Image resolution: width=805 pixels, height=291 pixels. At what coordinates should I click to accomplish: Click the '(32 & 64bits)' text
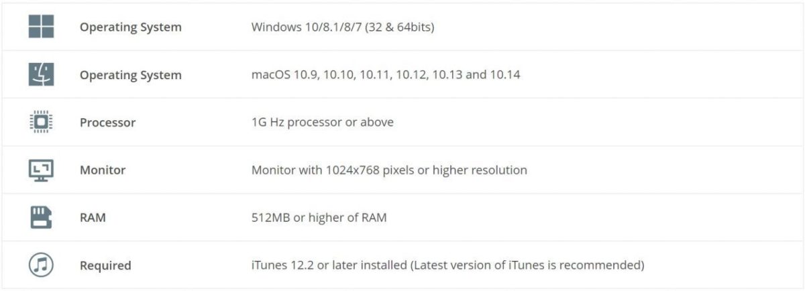click(399, 27)
